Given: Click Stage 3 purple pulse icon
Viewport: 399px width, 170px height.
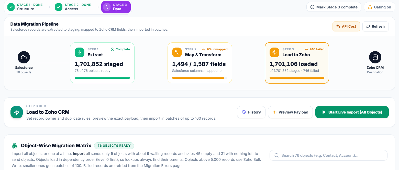Looking at the screenshot, I should 107,7.
